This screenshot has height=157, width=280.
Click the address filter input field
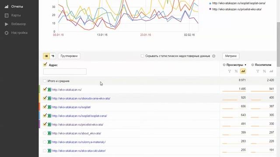65,72
